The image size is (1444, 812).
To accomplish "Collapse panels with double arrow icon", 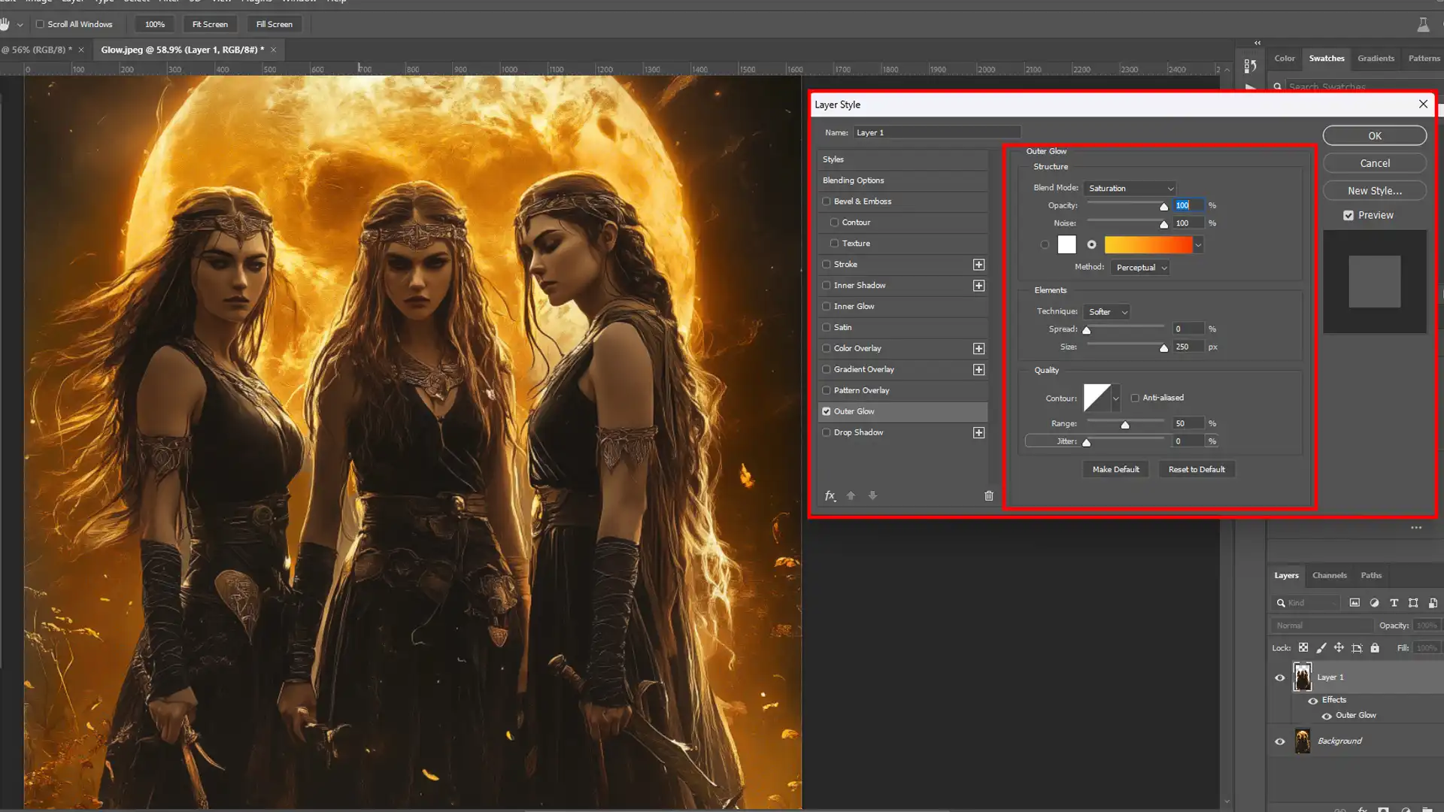I will coord(1257,43).
